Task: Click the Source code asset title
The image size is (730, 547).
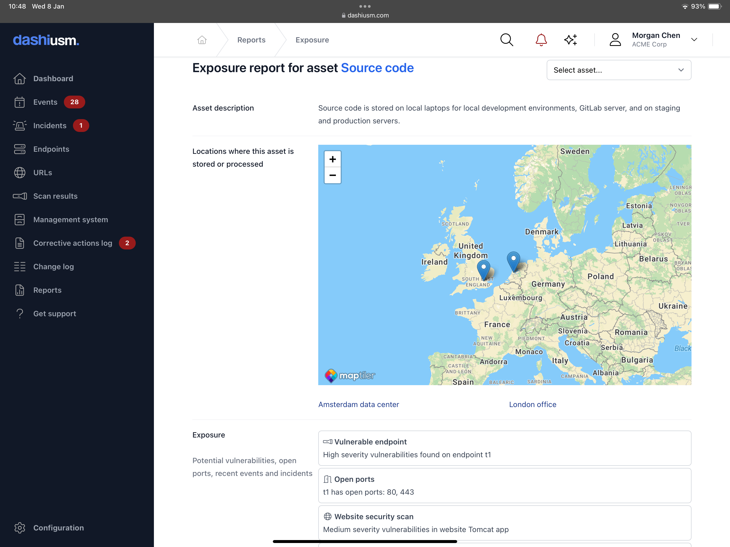Action: click(x=377, y=67)
